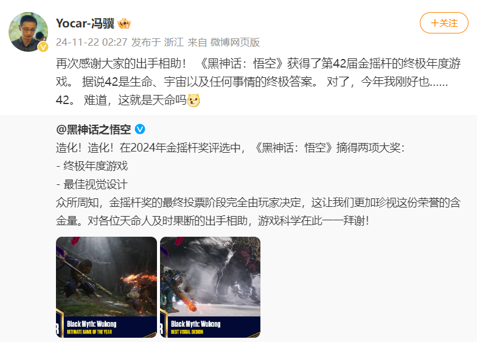
Task: Open the Ultimate Game of the Year image
Action: [106, 287]
